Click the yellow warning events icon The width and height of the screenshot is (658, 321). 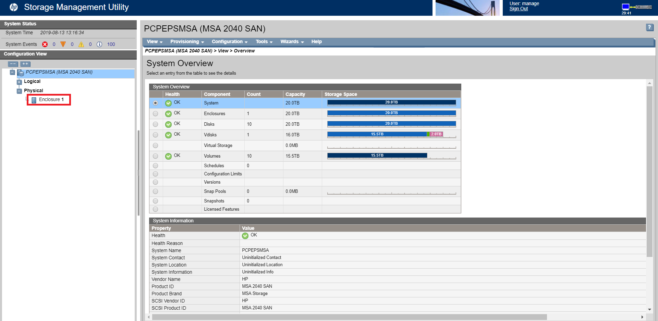point(81,44)
